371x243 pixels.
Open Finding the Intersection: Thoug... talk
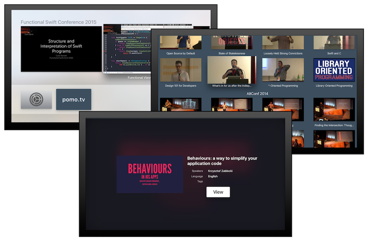[334, 109]
